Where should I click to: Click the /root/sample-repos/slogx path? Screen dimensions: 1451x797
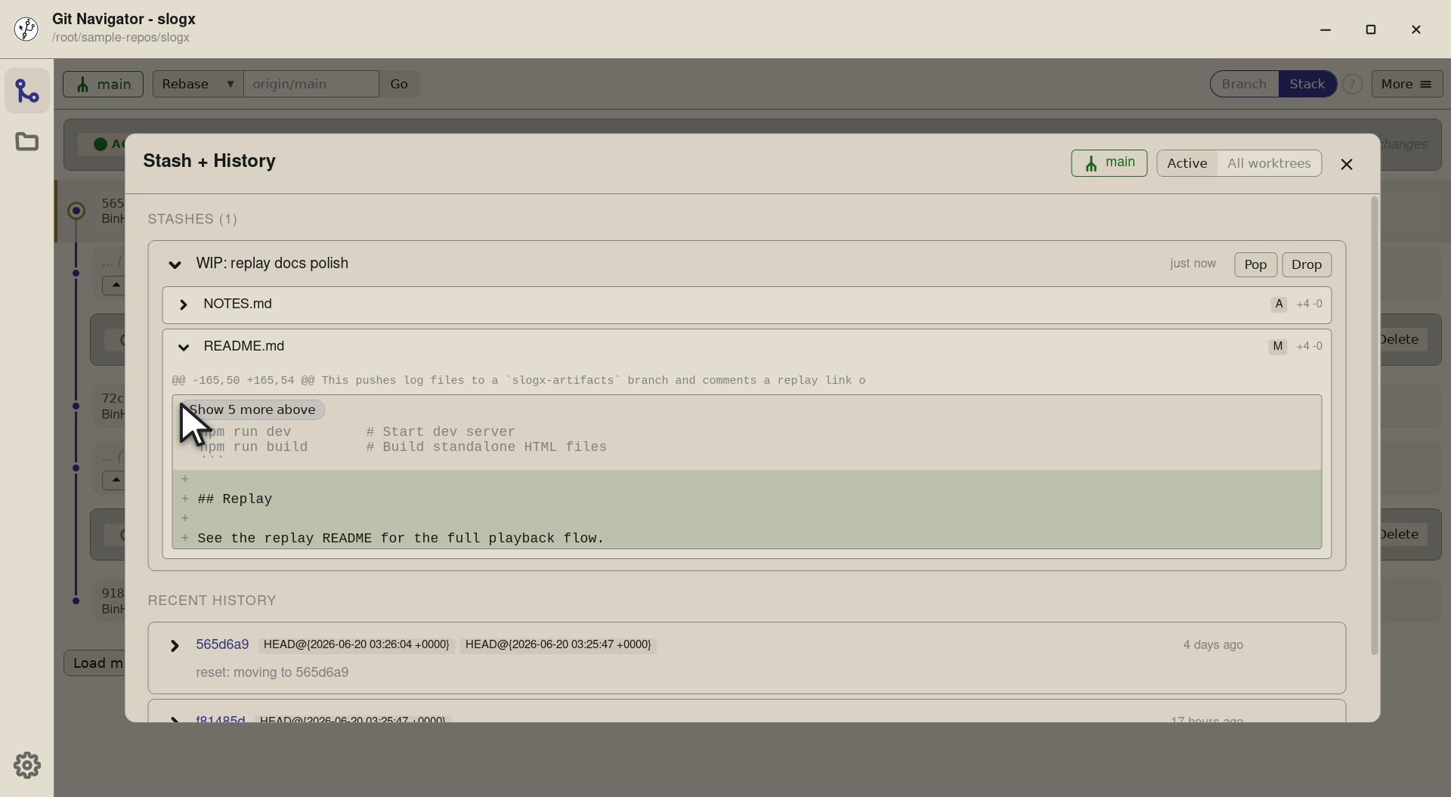pyautogui.click(x=121, y=38)
